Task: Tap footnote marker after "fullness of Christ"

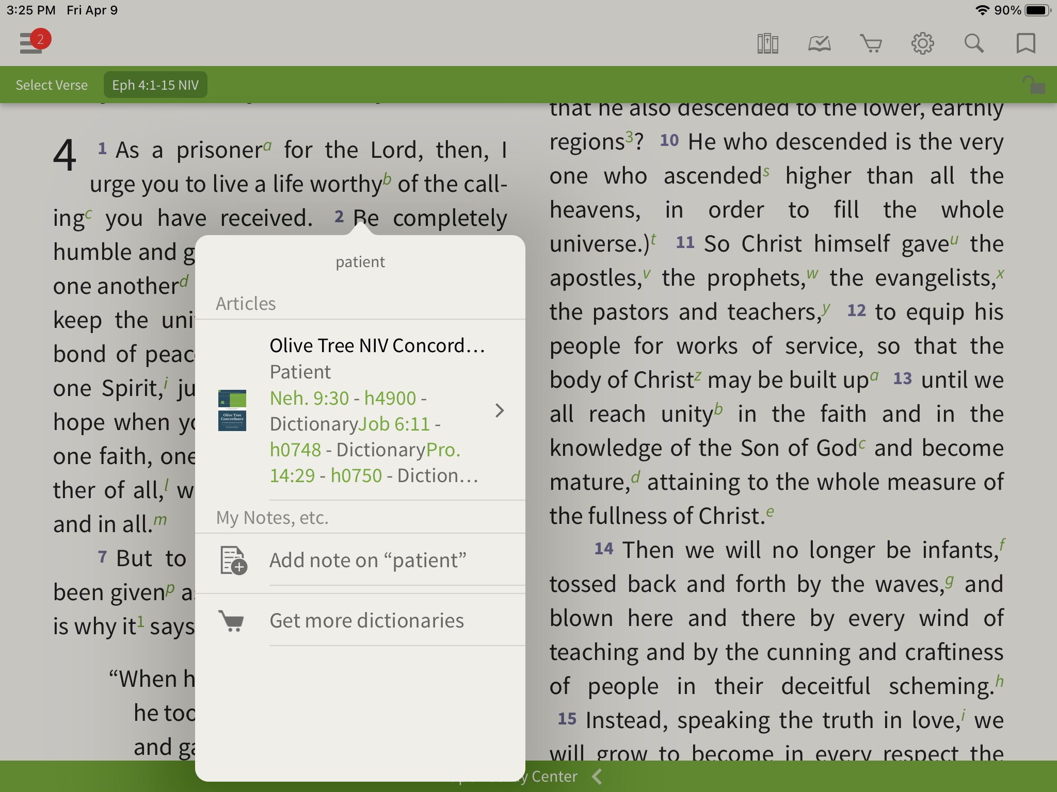Action: tap(770, 511)
